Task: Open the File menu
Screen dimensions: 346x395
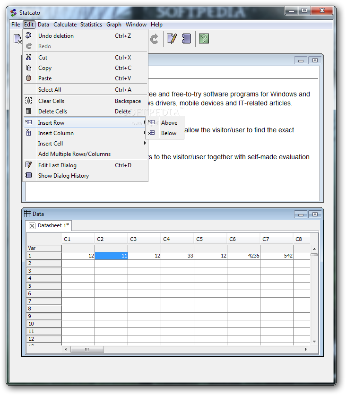Action: 16,25
